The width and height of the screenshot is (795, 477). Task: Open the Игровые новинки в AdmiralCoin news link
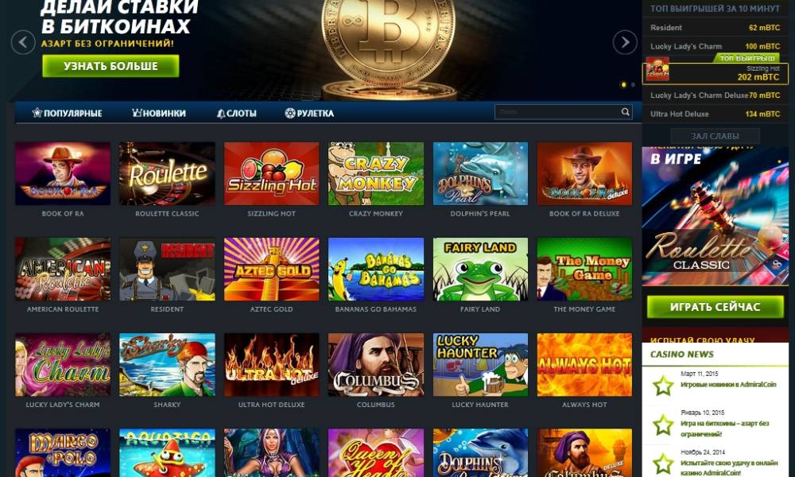point(728,384)
